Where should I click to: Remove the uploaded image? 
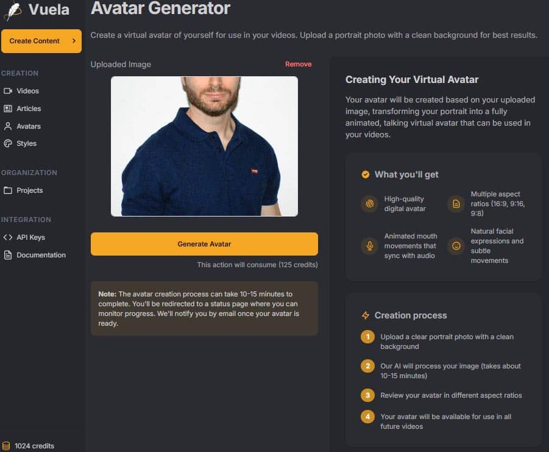pos(298,64)
